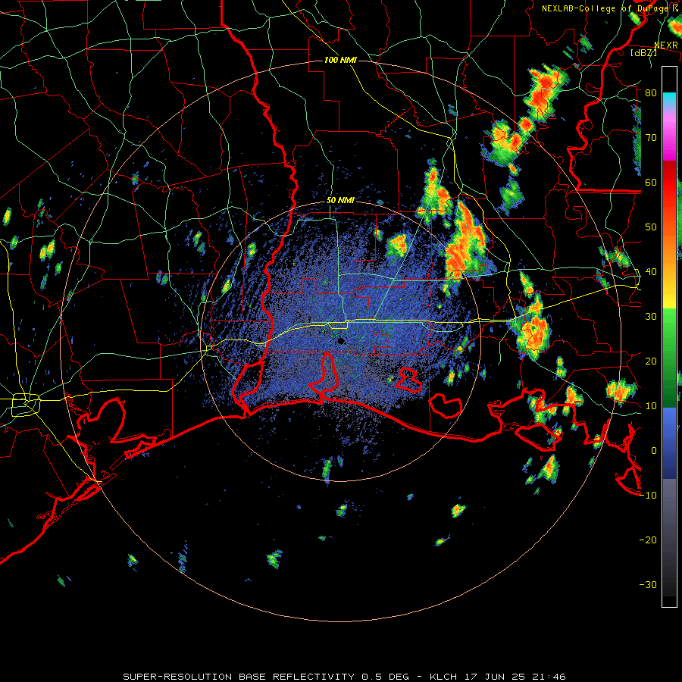The image size is (682, 682).
Task: Click the 40 dBZ scale value
Action: [651, 272]
